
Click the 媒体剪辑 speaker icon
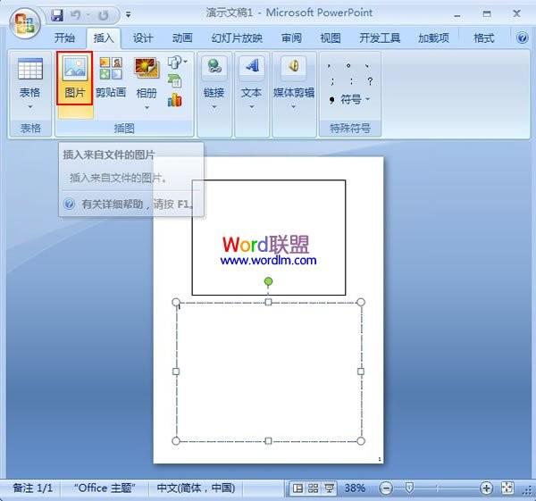[x=293, y=67]
